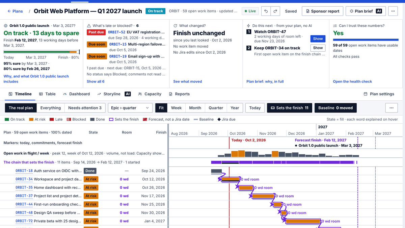
Task: Set timeline zoom to Quarter
Action: 216,108
